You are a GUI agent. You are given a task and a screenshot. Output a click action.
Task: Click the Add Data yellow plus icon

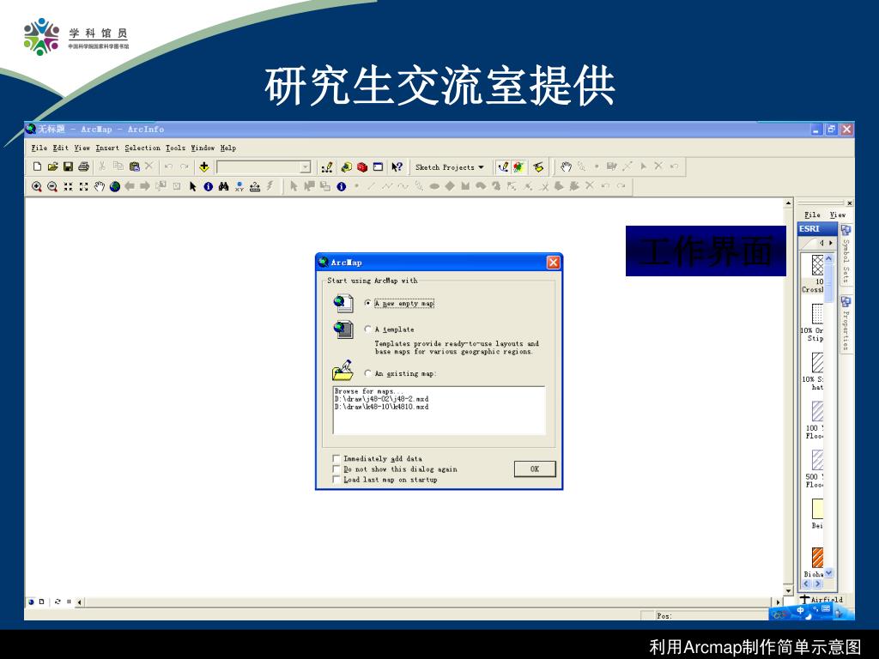point(204,166)
